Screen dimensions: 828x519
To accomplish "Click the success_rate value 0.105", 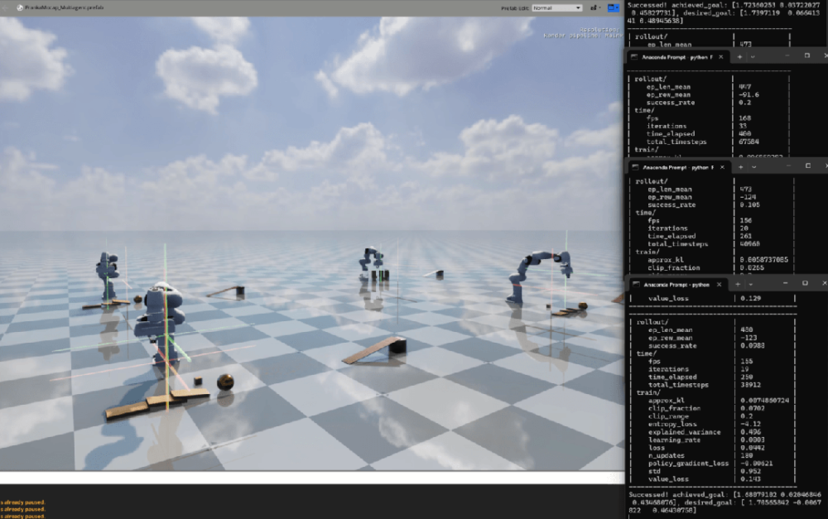I will [x=750, y=204].
